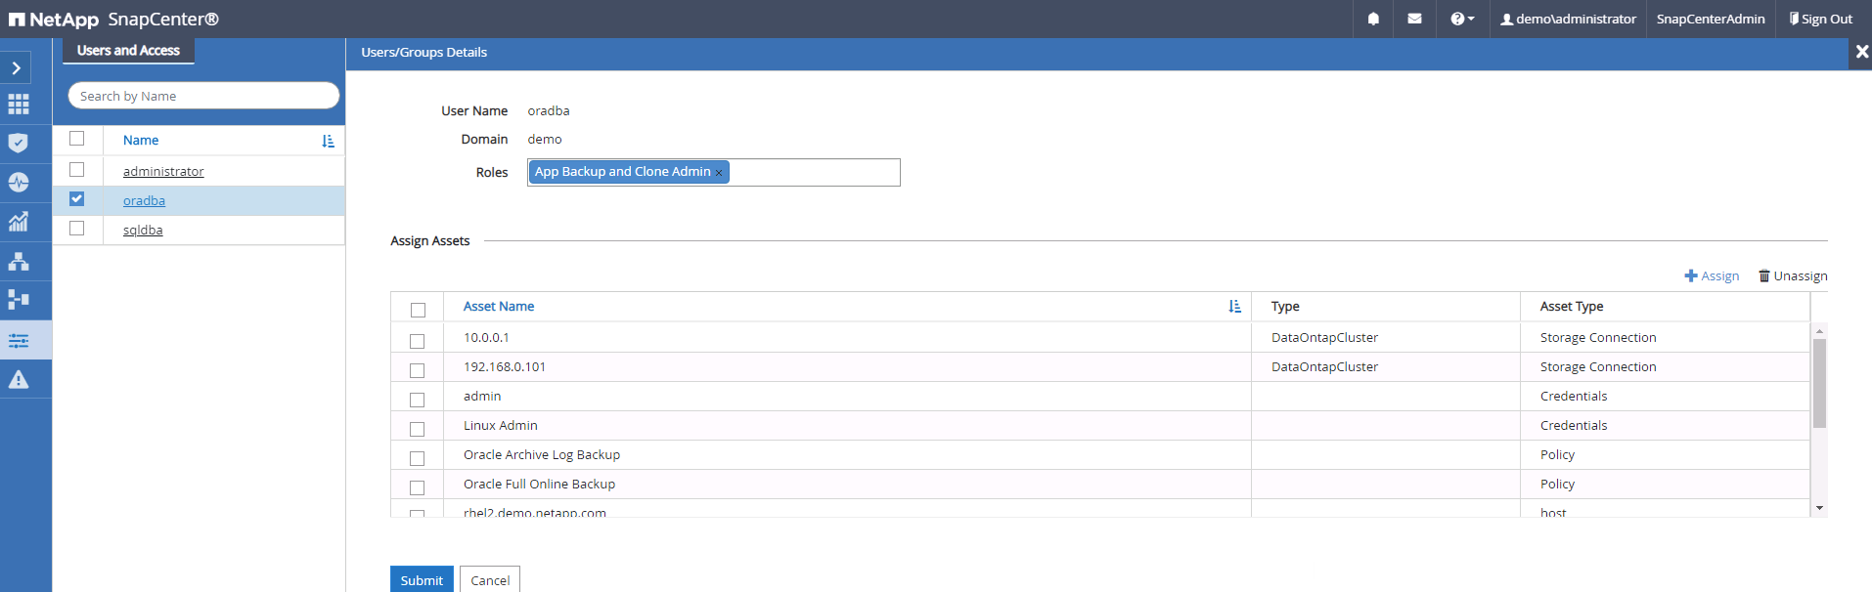This screenshot has width=1872, height=592.
Task: Open the administrator user link
Action: point(163,171)
